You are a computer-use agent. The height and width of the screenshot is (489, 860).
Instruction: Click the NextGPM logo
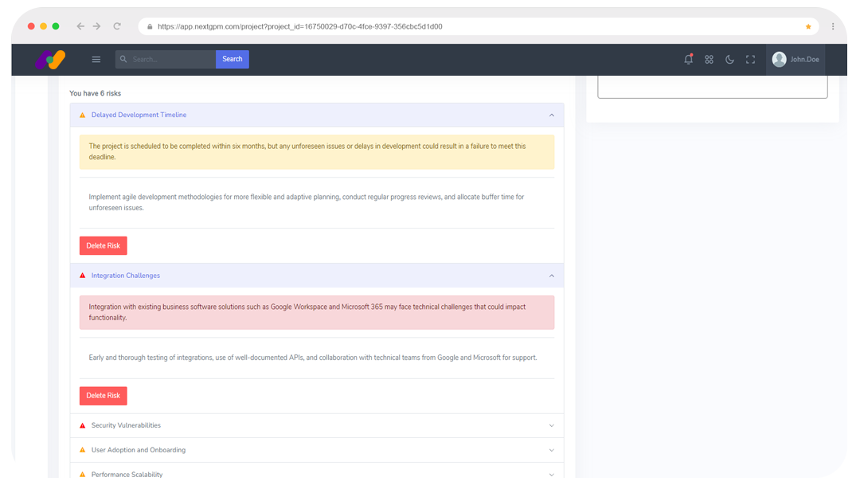[50, 59]
